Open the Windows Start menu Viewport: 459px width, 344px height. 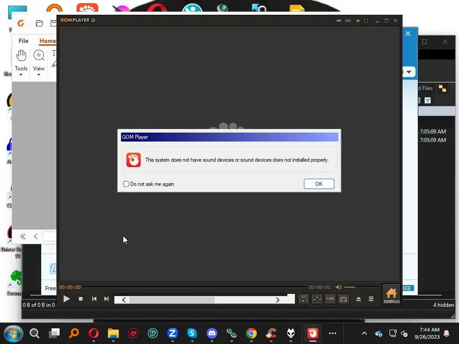click(13, 333)
